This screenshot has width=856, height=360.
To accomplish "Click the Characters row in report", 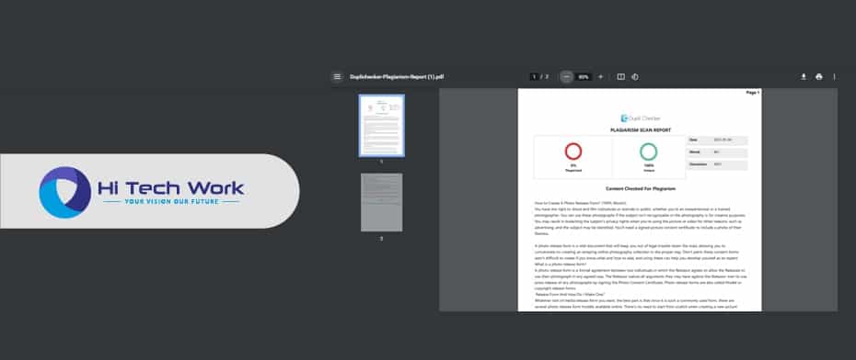I will (717, 164).
